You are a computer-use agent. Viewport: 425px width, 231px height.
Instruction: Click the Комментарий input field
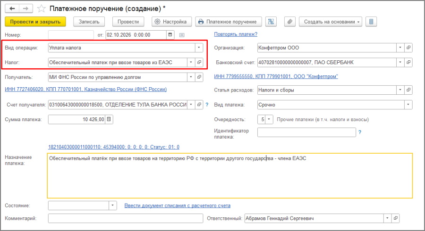click(126, 218)
